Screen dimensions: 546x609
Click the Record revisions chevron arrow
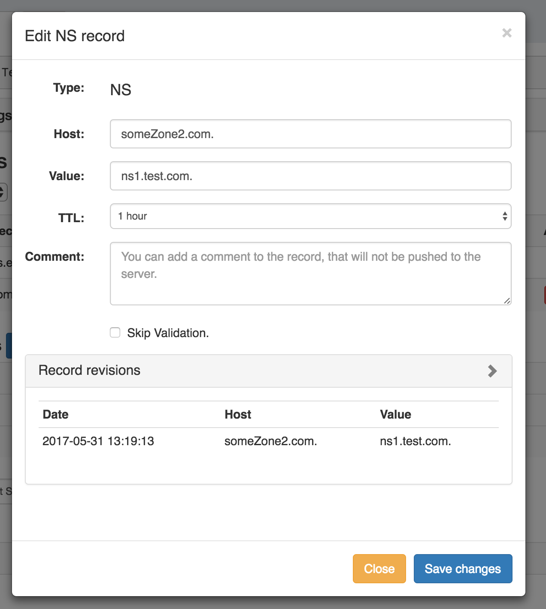492,371
